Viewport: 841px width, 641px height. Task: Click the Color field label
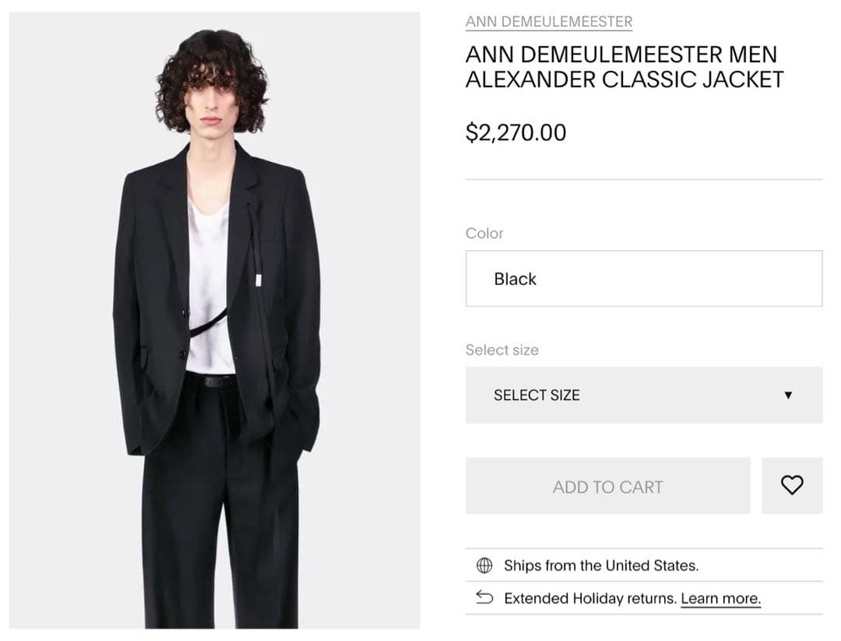pos(484,233)
